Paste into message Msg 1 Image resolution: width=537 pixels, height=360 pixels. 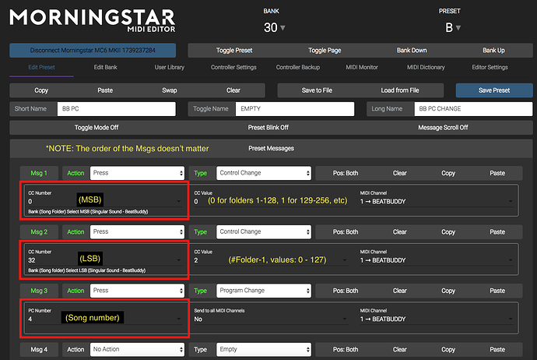pyautogui.click(x=497, y=173)
